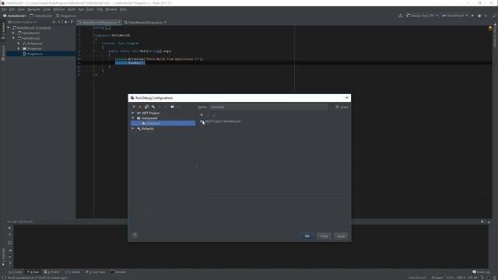Create a new folder with the folder icon

(x=172, y=107)
